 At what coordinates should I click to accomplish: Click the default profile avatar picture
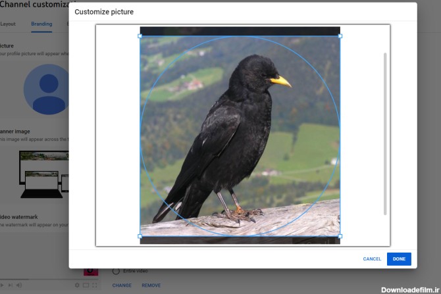pos(47,89)
